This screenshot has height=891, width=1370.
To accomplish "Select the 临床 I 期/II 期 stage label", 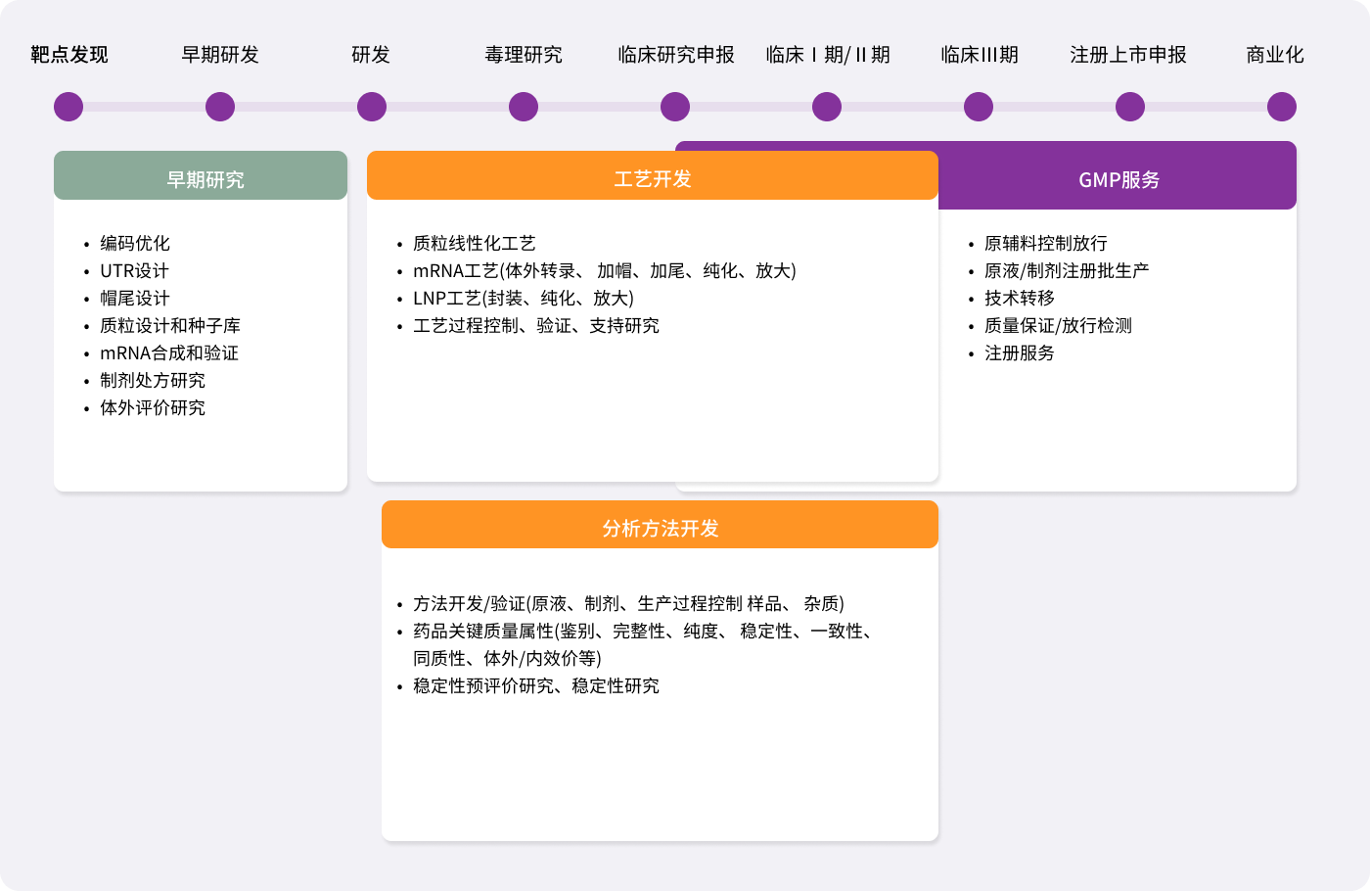I will coord(828,55).
